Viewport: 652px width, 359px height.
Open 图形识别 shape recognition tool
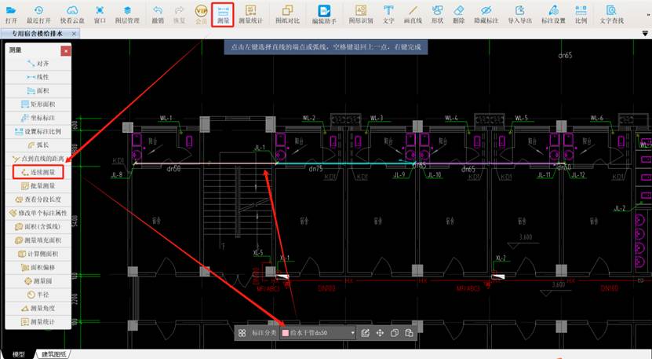coord(360,14)
